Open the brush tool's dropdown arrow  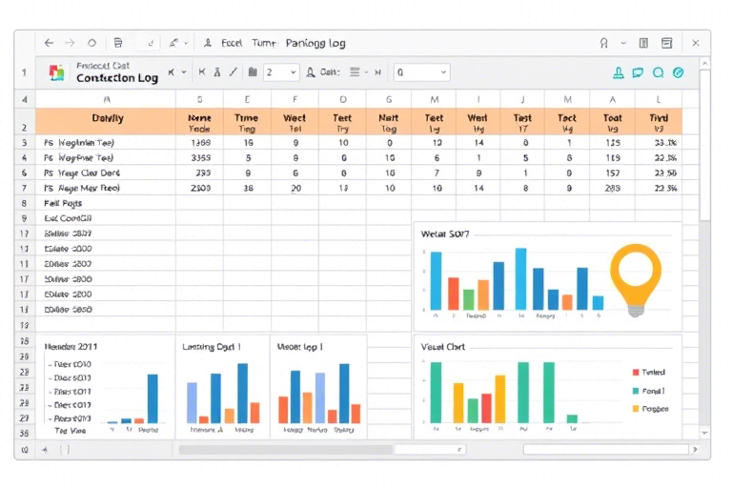click(x=186, y=44)
